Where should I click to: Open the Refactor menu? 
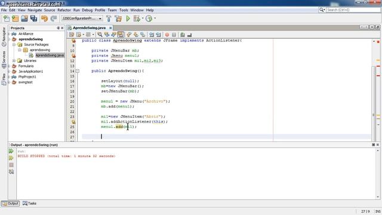coord(64,10)
